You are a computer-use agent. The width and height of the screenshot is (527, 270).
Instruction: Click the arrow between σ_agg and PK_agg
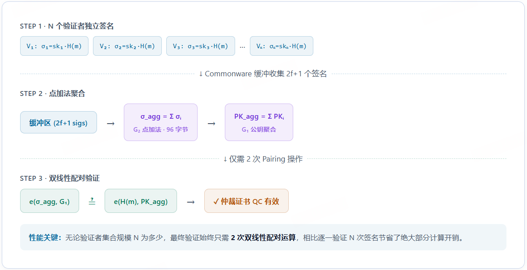tap(211, 123)
